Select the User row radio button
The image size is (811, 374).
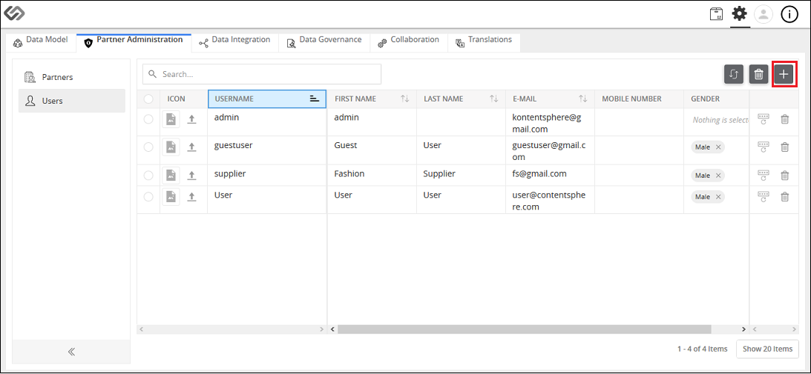click(148, 197)
